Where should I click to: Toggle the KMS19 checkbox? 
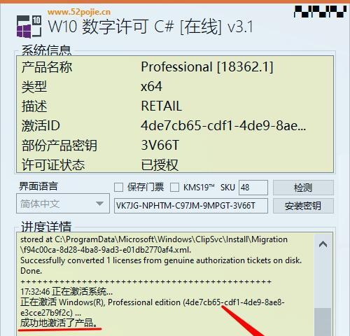174,188
